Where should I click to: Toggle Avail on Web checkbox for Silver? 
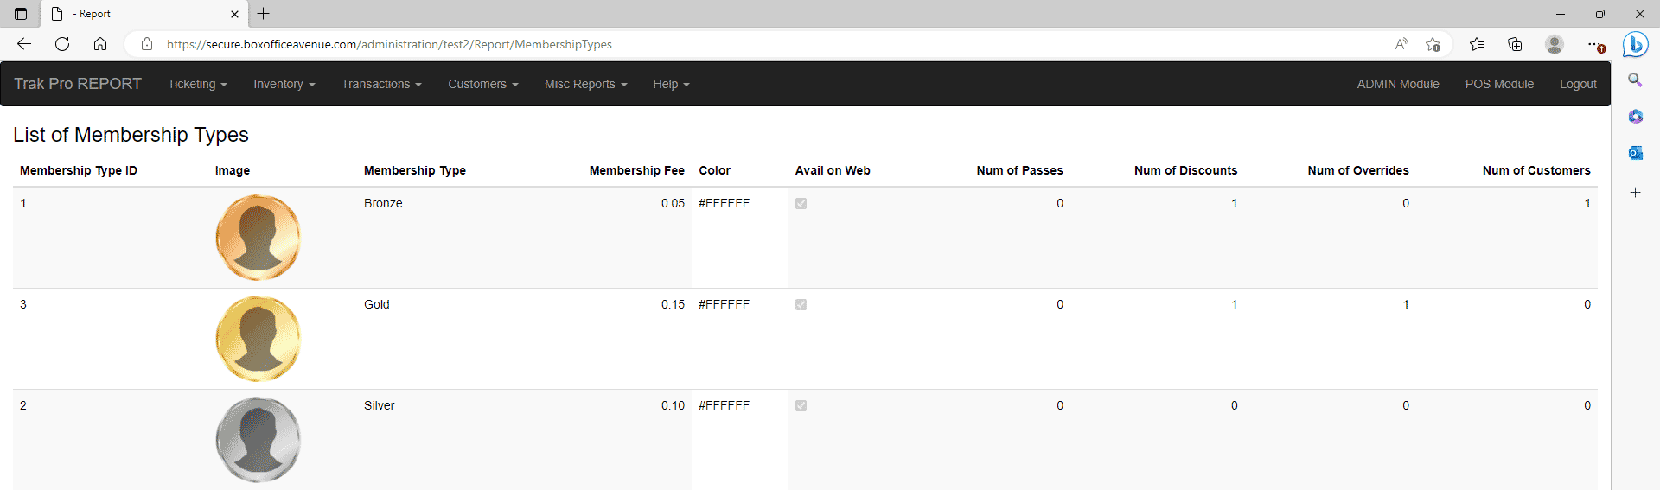click(x=801, y=406)
